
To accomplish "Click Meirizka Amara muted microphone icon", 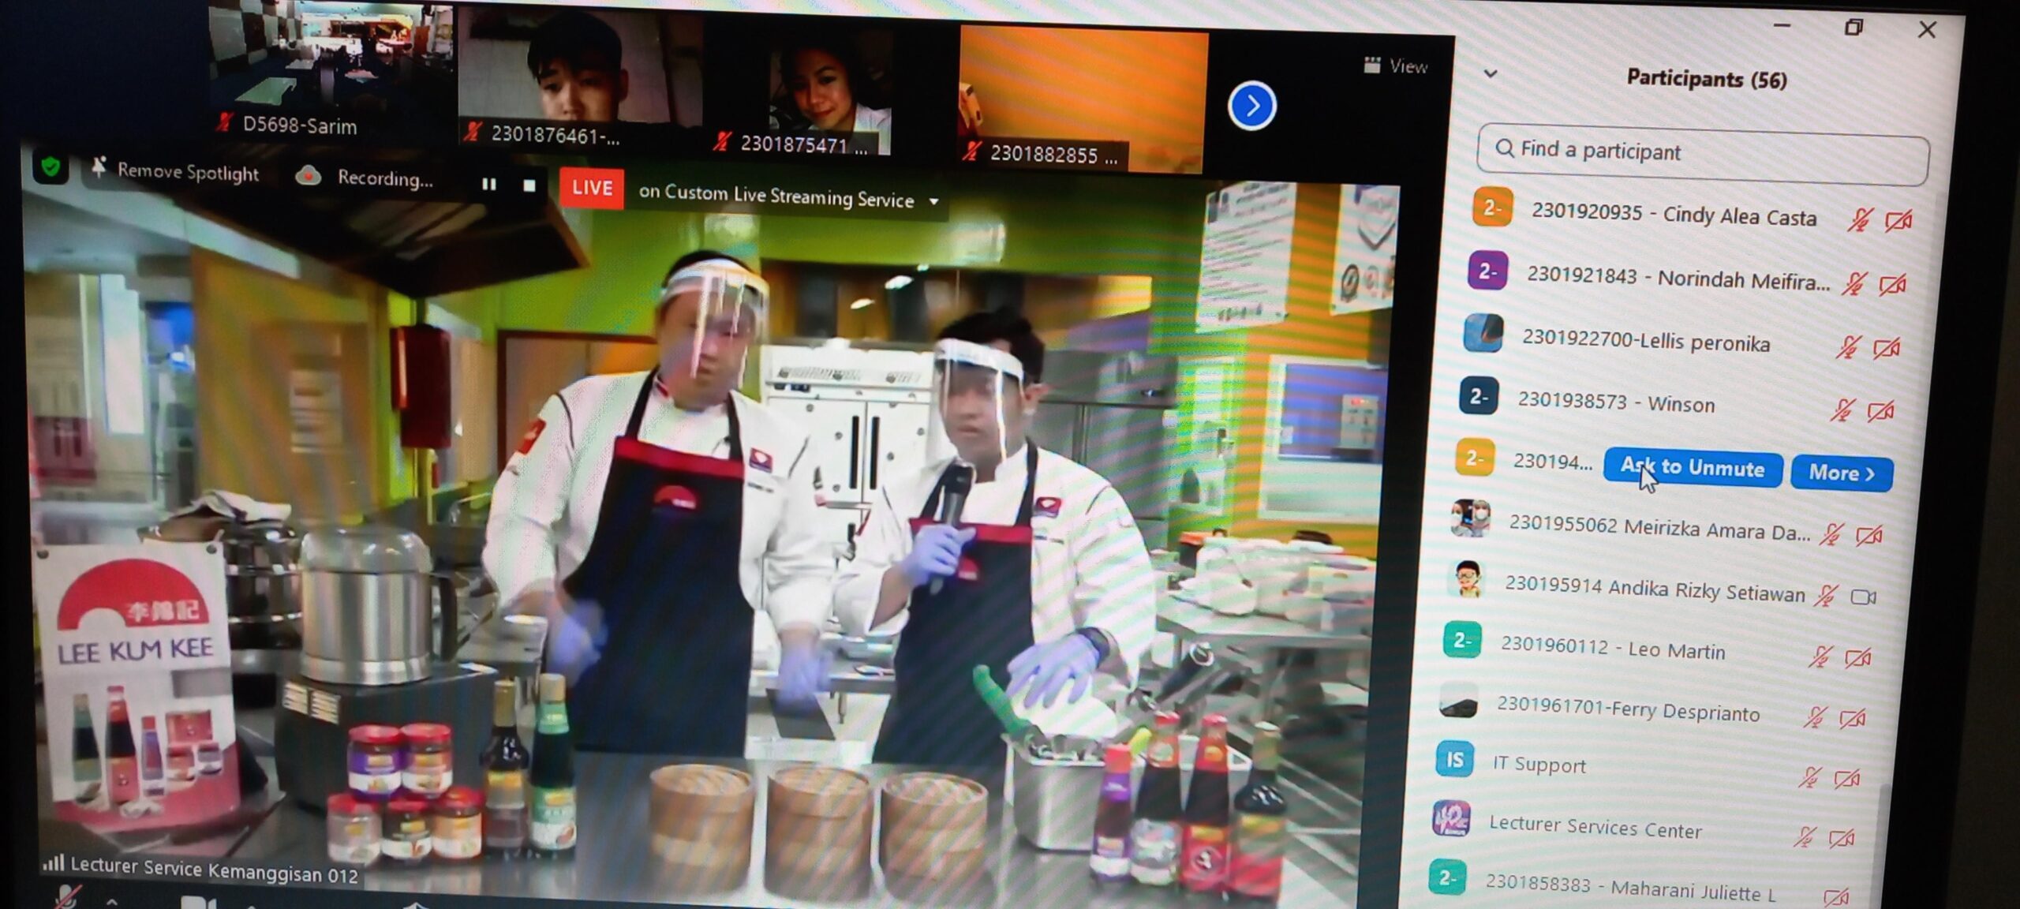I will pos(1831,535).
